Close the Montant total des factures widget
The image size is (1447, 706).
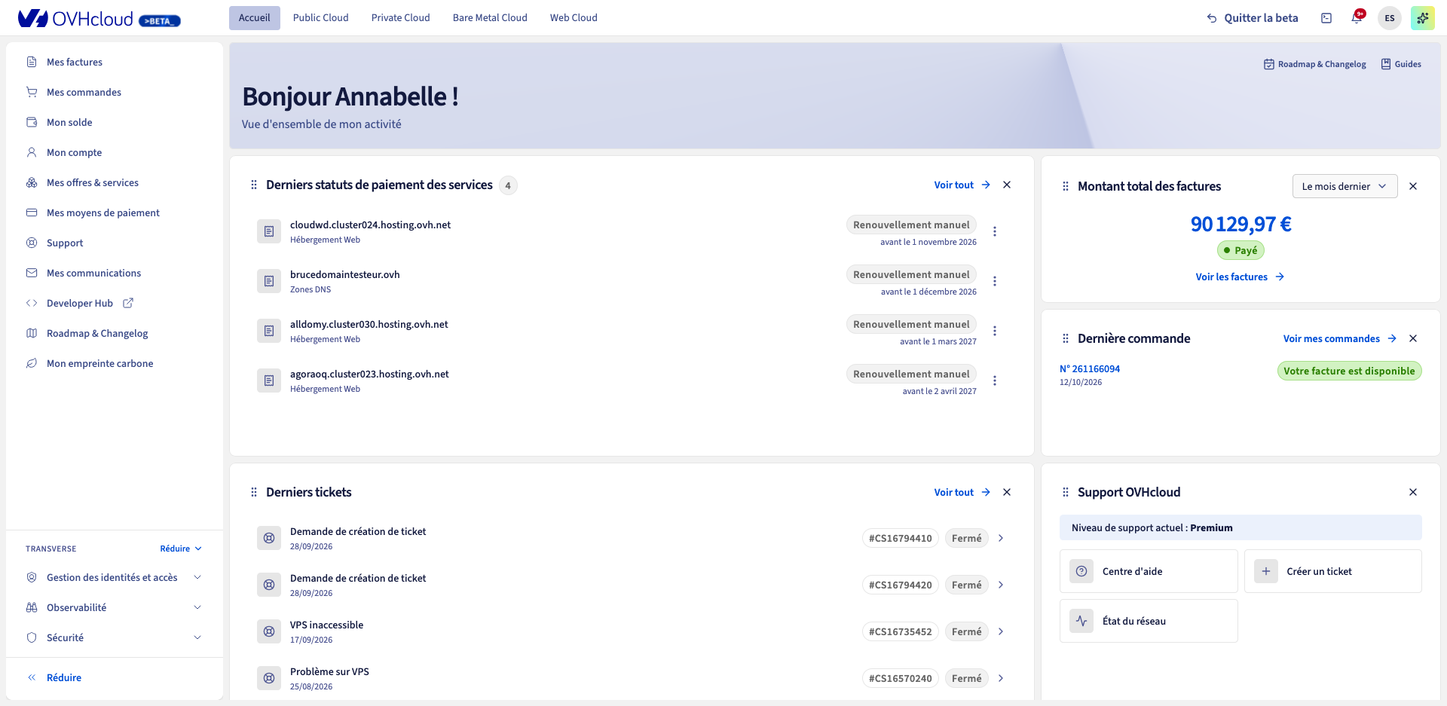(1413, 186)
